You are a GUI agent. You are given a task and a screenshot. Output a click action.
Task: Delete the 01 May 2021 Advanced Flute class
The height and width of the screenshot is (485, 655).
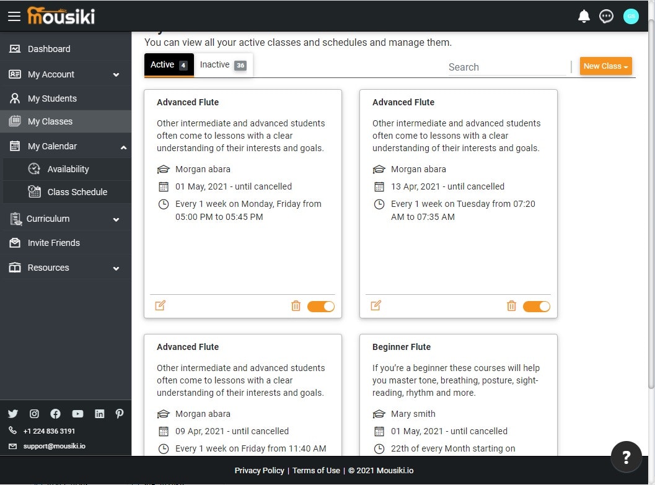[296, 306]
